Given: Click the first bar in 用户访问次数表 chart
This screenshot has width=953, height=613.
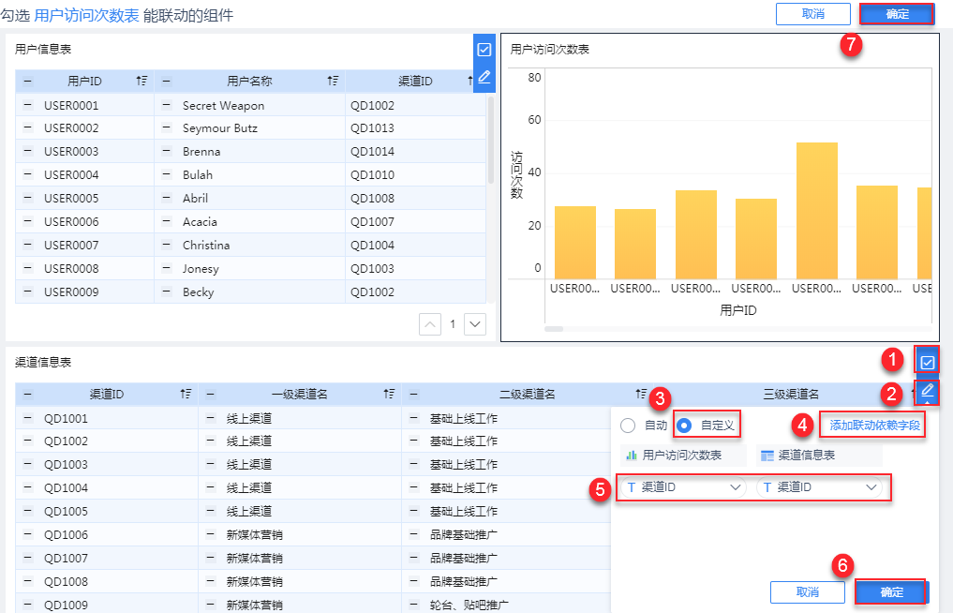Looking at the screenshot, I should [x=575, y=243].
